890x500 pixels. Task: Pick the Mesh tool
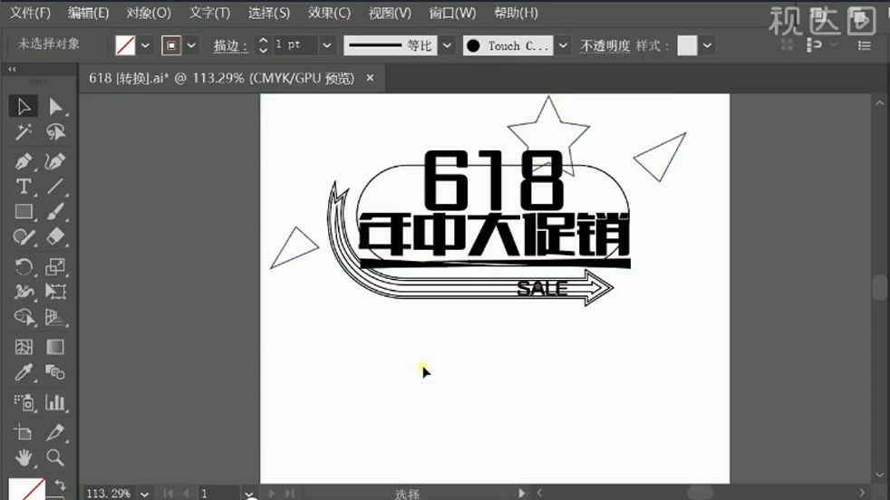(x=24, y=347)
